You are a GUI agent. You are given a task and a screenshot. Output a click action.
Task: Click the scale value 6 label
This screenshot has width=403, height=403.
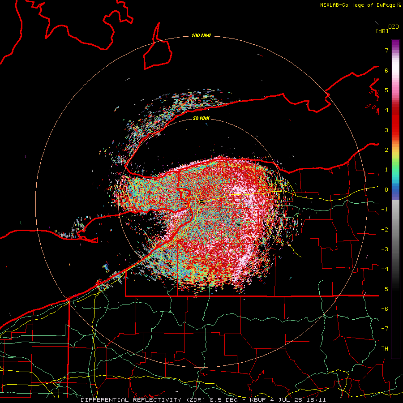click(386, 70)
